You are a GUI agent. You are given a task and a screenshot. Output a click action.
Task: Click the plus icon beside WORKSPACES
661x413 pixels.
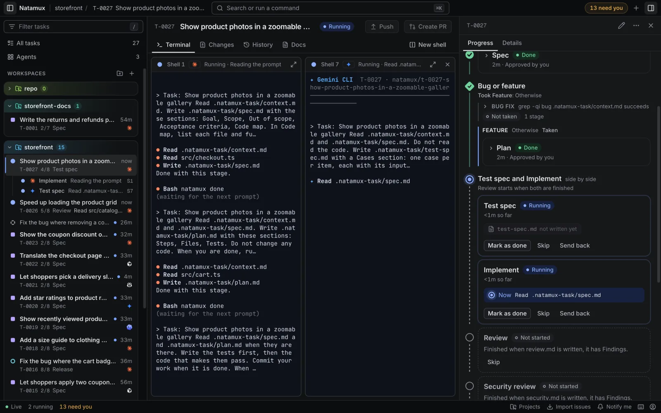(x=132, y=73)
